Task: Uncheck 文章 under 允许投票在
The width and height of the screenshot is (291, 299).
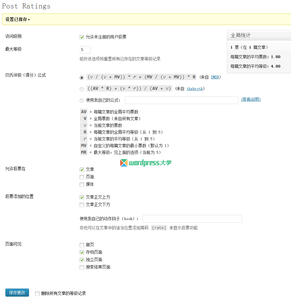Action: pos(82,170)
